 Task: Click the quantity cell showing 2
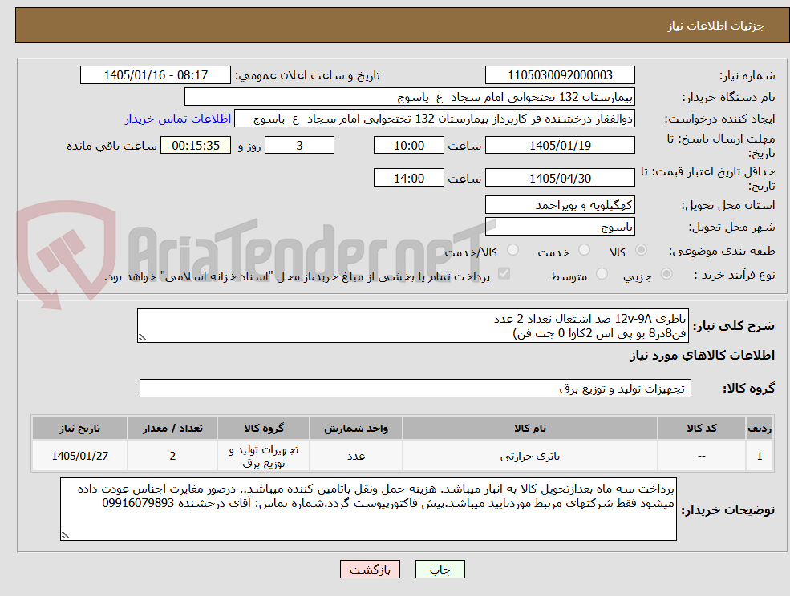172,456
